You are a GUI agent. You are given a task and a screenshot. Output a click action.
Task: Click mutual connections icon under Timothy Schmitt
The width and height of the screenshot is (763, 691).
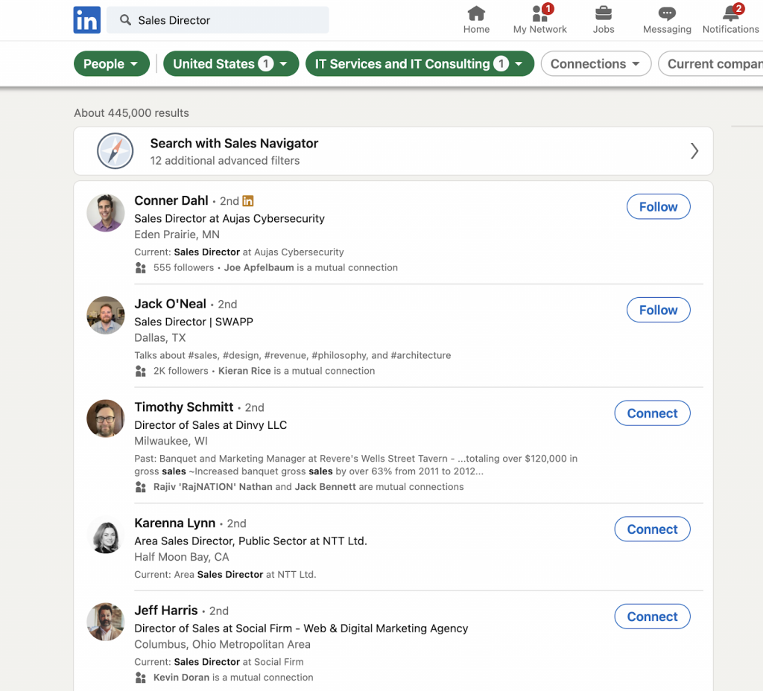[141, 487]
